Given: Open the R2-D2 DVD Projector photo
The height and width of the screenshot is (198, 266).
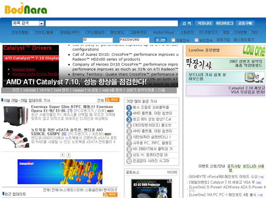Looking at the screenshot, I should (x=151, y=189).
